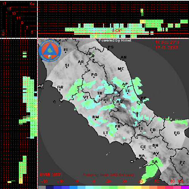The width and height of the screenshot is (189, 189).
Task: Click the 0 C° freezing marker in the top cross-section
Action: [117, 31]
